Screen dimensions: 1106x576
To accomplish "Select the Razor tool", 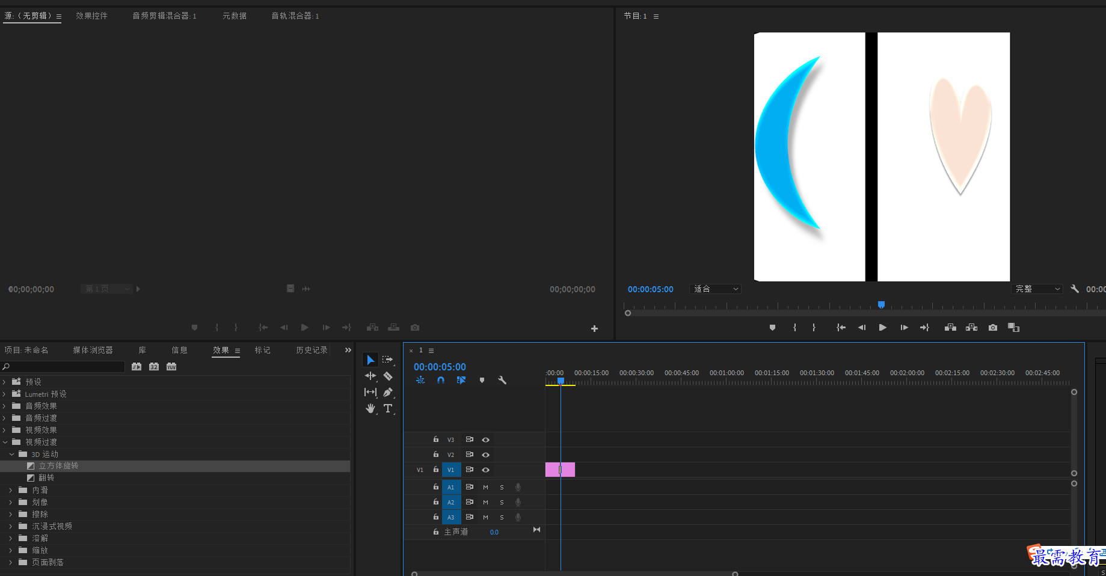I will tap(388, 376).
